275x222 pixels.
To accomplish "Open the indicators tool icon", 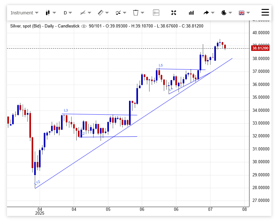I will click(118, 13).
